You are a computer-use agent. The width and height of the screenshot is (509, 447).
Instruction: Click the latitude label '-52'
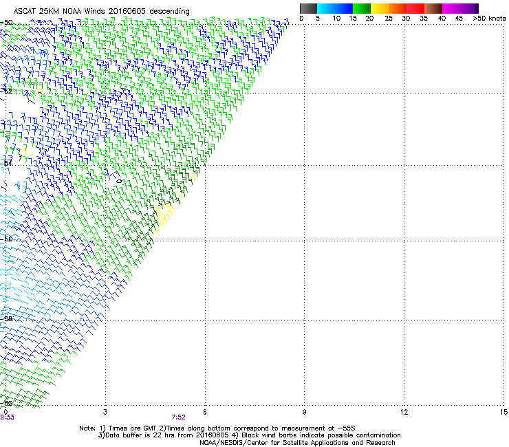tap(6, 91)
